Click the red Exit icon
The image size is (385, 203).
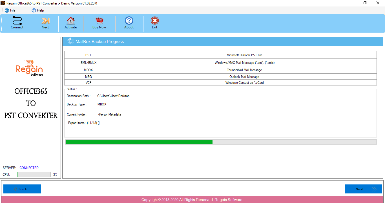click(155, 21)
